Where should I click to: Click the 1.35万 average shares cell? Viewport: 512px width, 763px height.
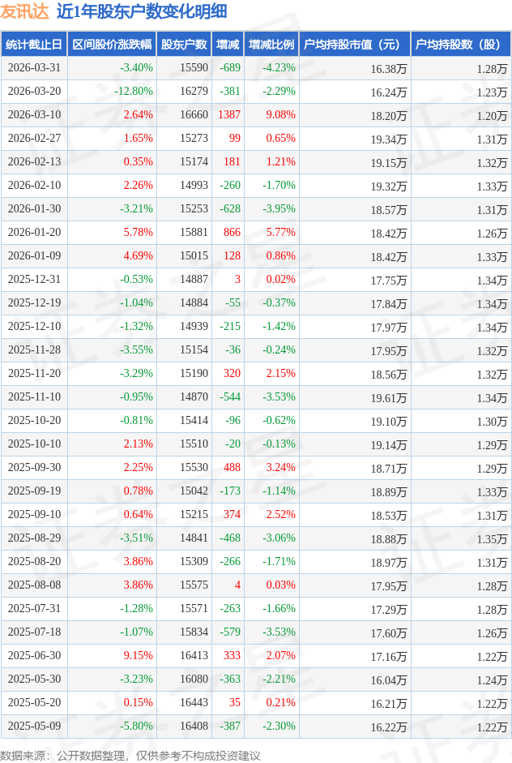[492, 539]
